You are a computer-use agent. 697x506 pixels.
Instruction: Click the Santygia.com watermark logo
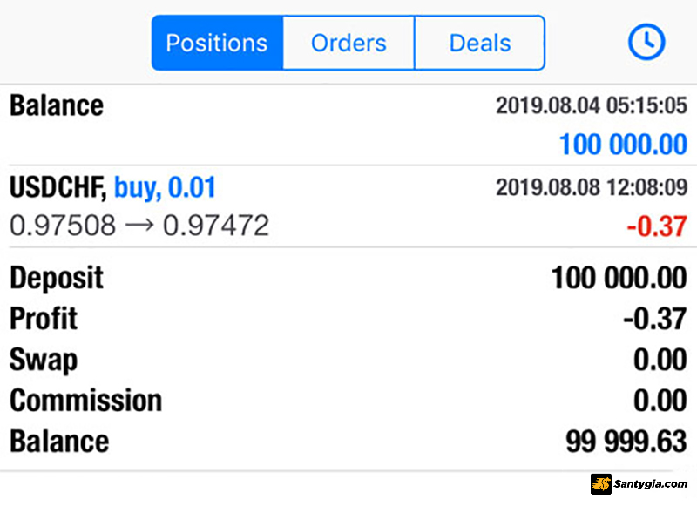click(639, 483)
